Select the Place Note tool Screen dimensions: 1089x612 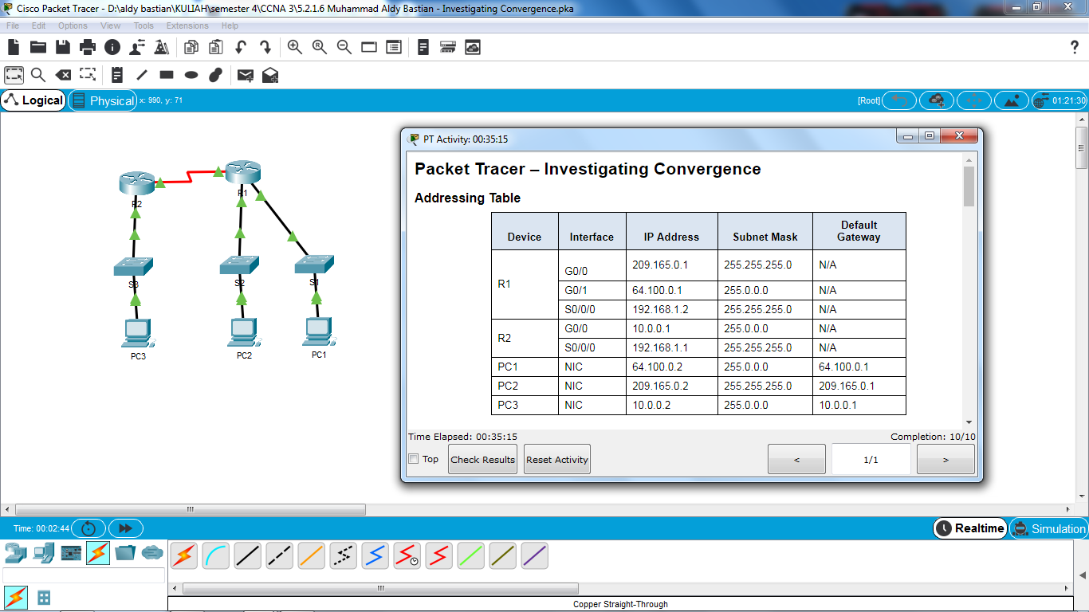point(116,74)
